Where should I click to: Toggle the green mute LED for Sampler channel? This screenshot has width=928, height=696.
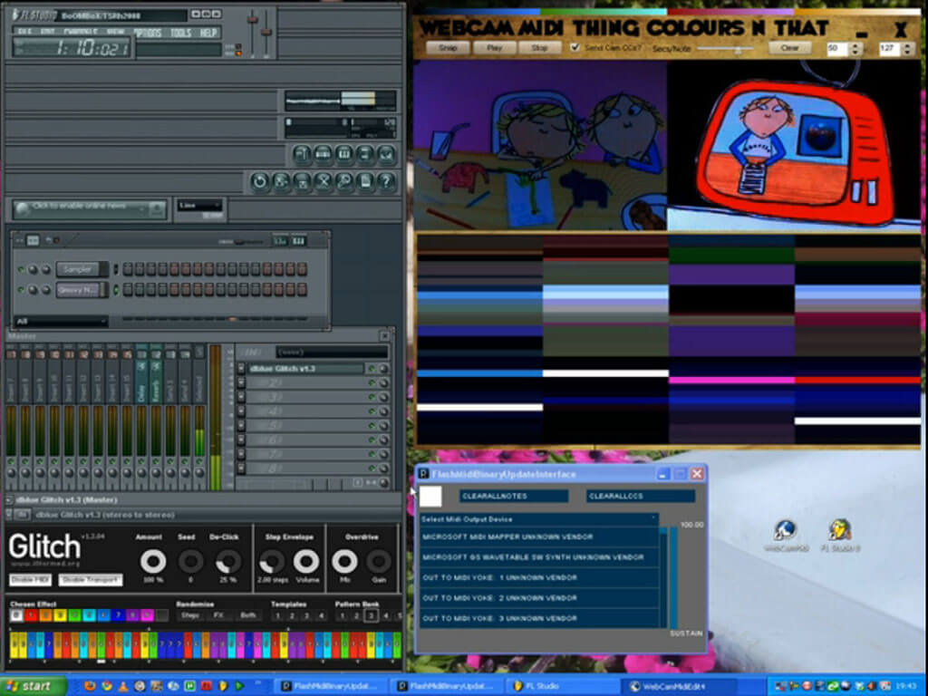[21, 269]
